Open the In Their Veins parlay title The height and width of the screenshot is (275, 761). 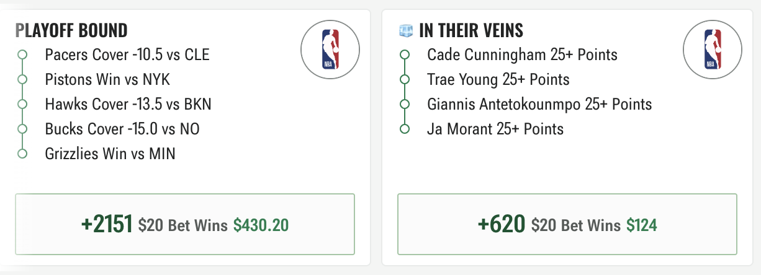[471, 30]
